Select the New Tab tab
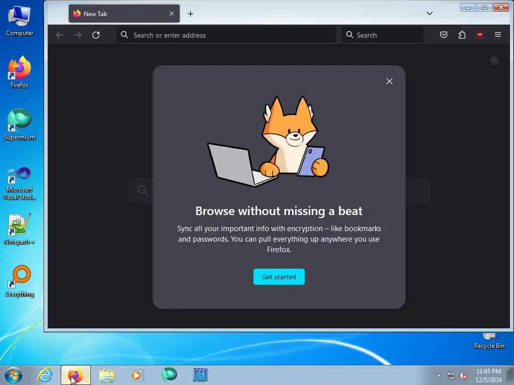Viewport: 514px width, 385px height. tap(124, 14)
